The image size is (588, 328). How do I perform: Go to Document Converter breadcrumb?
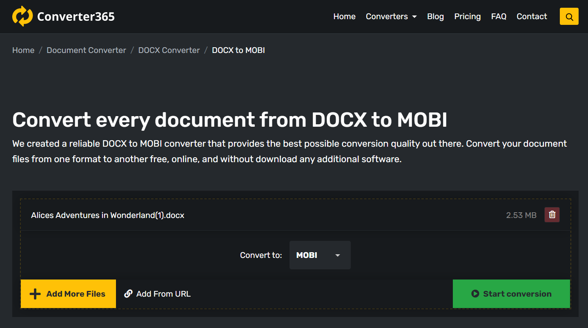[x=86, y=50]
